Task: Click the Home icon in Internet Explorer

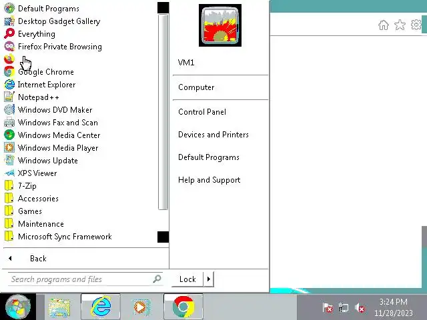Action: (x=384, y=25)
